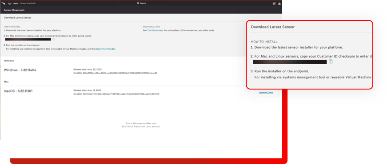
Task: Click DOWNLOAD for the macOS sensor
Action: [x=266, y=93]
